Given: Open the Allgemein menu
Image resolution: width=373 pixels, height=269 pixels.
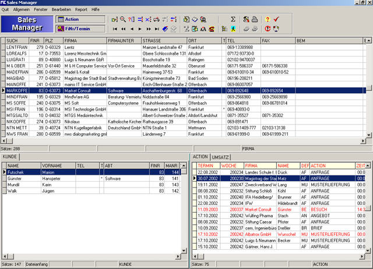Looking at the screenshot, I should (x=21, y=10).
